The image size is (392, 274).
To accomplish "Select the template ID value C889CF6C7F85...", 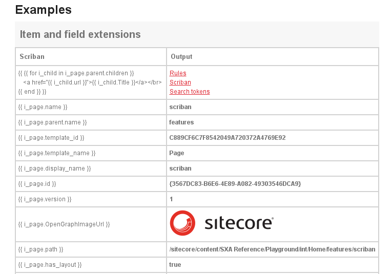I will [227, 138].
